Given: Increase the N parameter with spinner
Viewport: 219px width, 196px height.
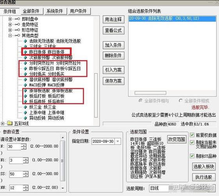Looking at the screenshot, I should (24, 145).
